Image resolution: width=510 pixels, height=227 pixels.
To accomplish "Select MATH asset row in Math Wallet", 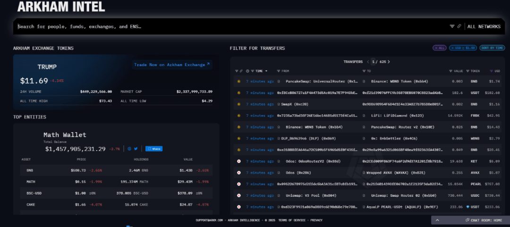I will (x=116, y=182).
